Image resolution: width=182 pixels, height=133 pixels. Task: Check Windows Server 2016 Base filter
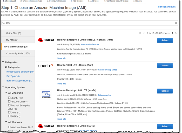pos(9,127)
